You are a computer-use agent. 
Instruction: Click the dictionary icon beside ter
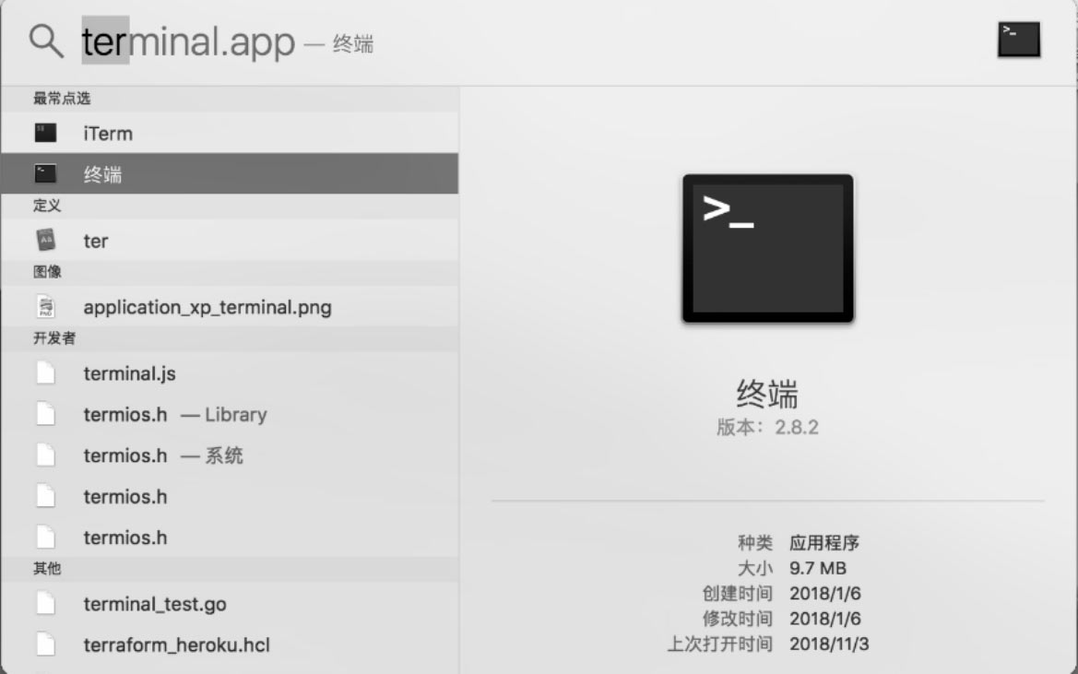click(45, 240)
